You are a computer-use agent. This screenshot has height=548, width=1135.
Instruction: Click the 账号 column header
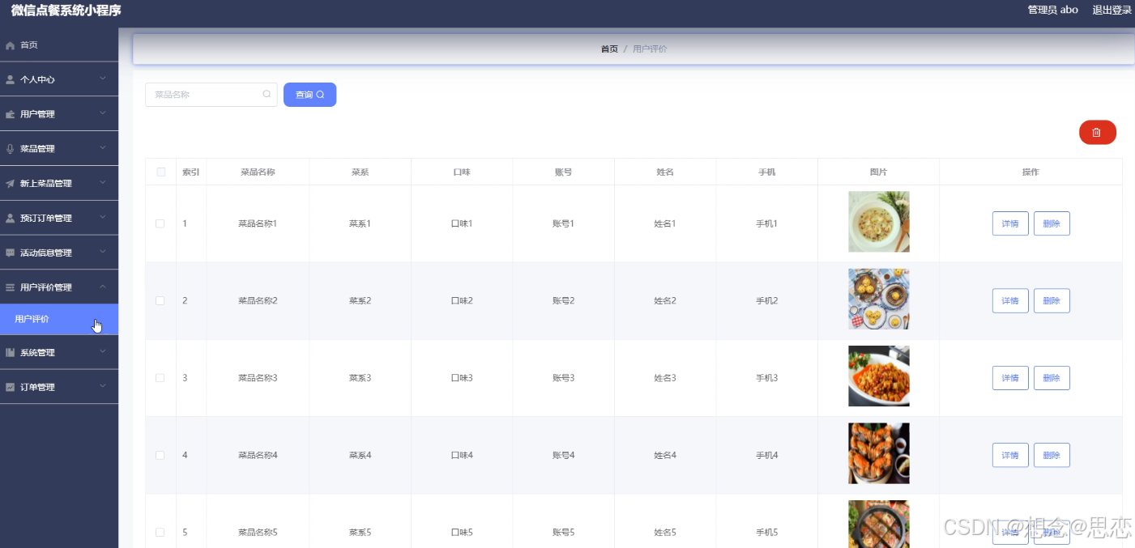563,172
